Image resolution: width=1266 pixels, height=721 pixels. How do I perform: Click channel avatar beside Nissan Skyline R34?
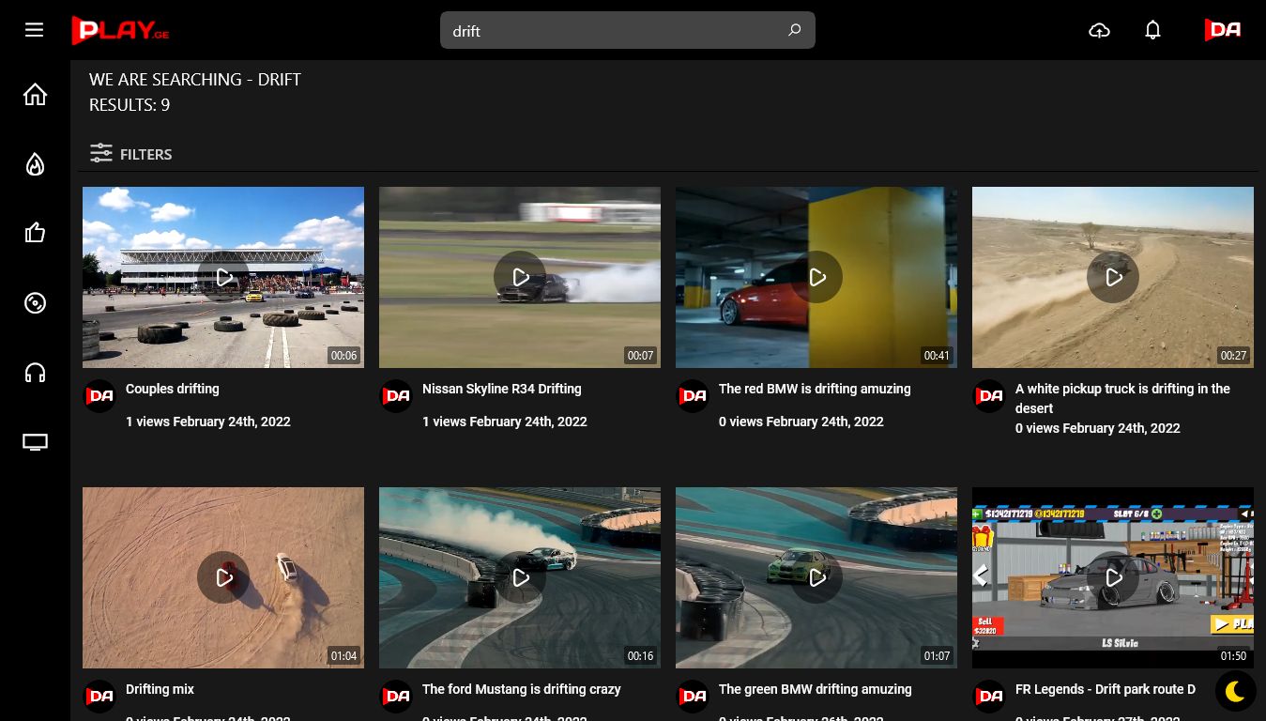click(396, 396)
